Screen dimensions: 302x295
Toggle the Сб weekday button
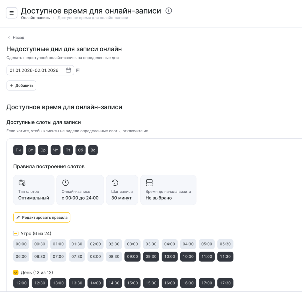[x=81, y=150]
